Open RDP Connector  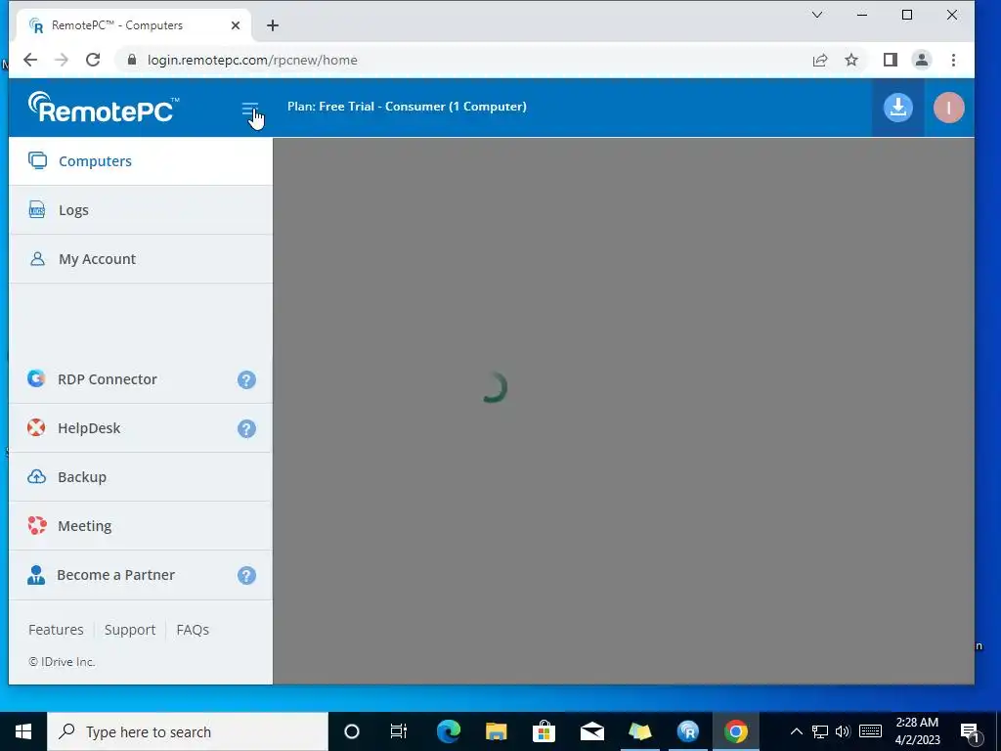pos(141,379)
